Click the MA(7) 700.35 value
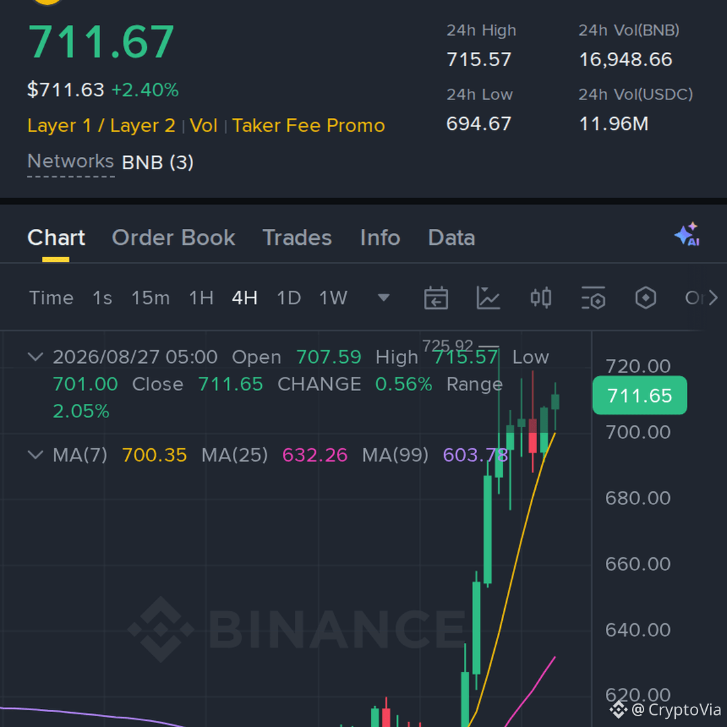The image size is (727, 727). click(154, 455)
